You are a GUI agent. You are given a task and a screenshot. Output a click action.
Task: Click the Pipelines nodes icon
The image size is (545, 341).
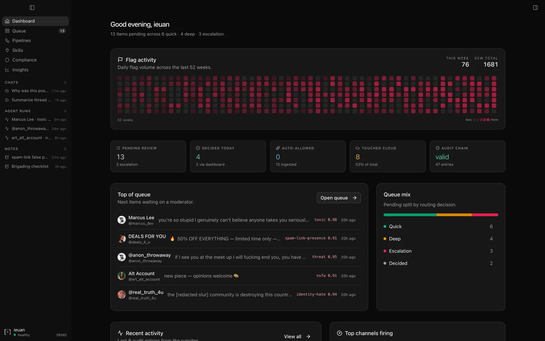7,41
